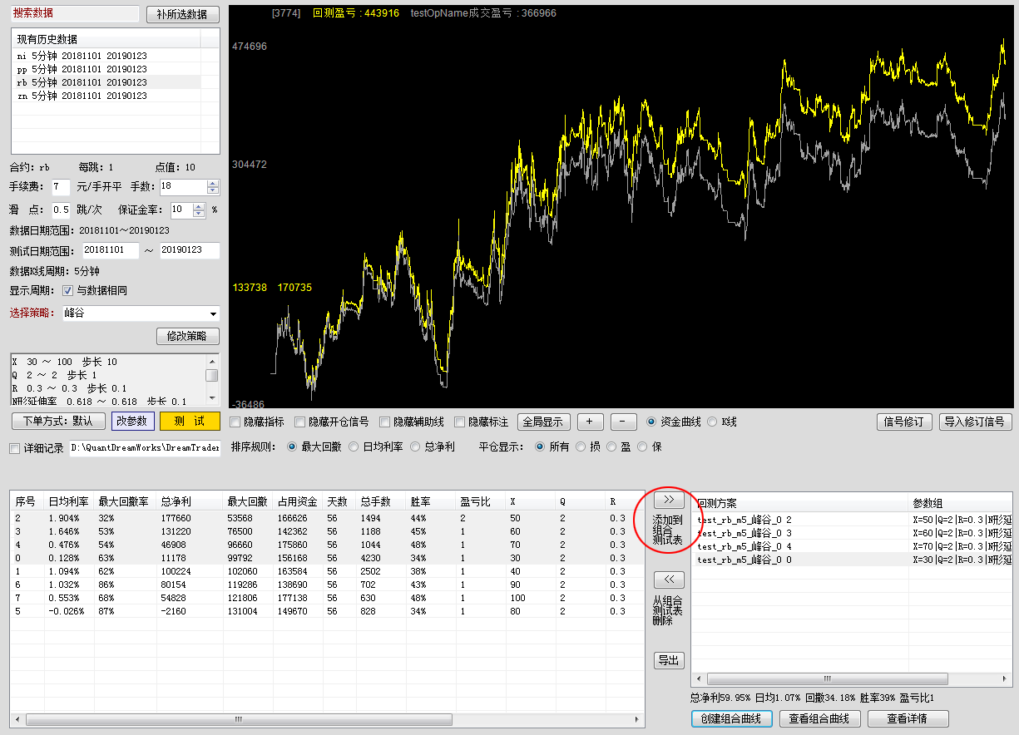Click the 修改策略 button
The height and width of the screenshot is (735, 1019).
[x=188, y=336]
